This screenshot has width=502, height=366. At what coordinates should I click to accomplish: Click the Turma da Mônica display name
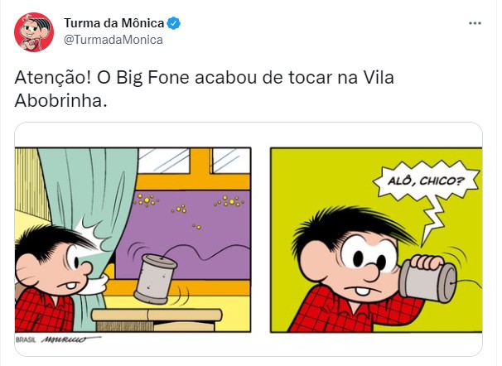click(114, 23)
